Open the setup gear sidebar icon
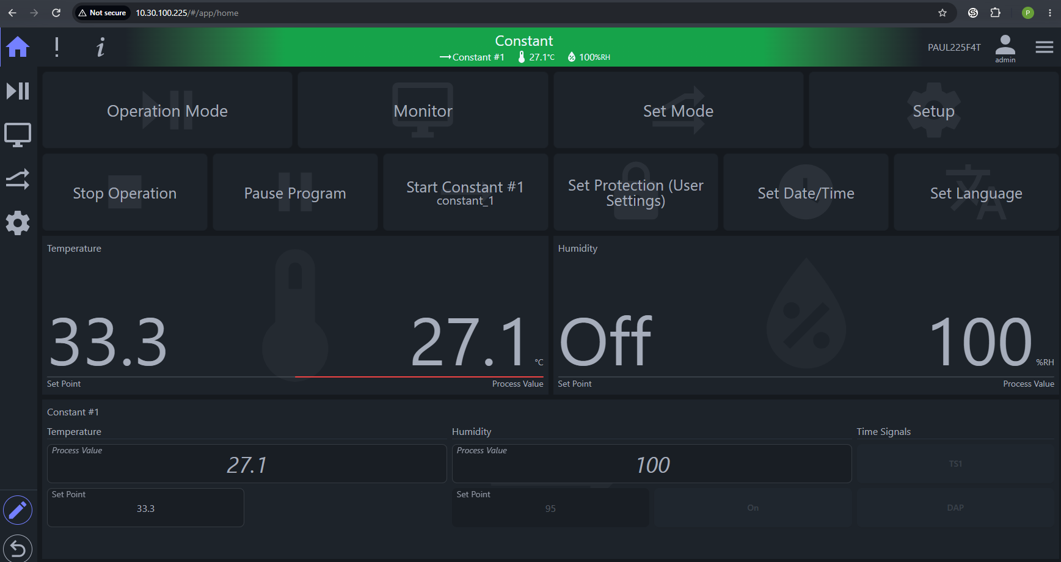Viewport: 1061px width, 562px height. coord(18,223)
